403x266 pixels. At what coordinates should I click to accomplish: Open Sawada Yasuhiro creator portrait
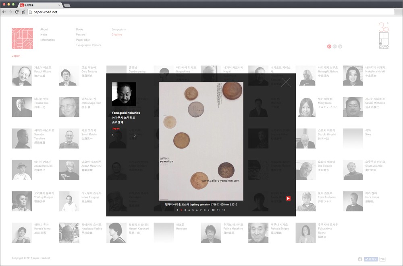point(22,138)
